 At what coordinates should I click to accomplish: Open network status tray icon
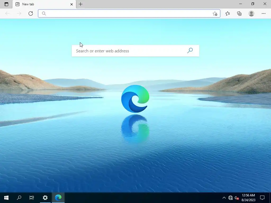click(x=231, y=198)
